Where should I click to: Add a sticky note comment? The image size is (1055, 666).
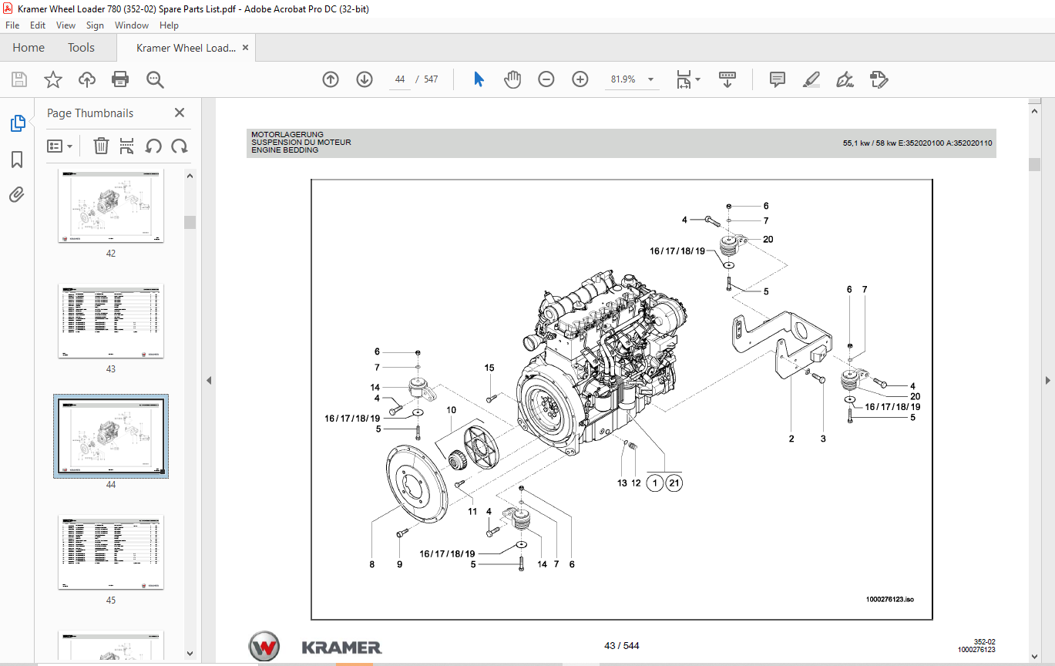(x=778, y=79)
